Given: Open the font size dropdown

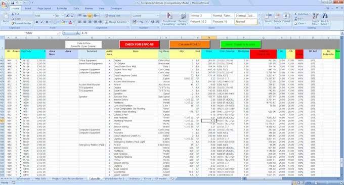Looking at the screenshot, I should coord(63,16).
